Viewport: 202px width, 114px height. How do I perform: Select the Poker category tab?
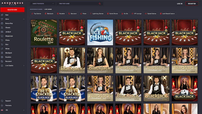pos(83,14)
